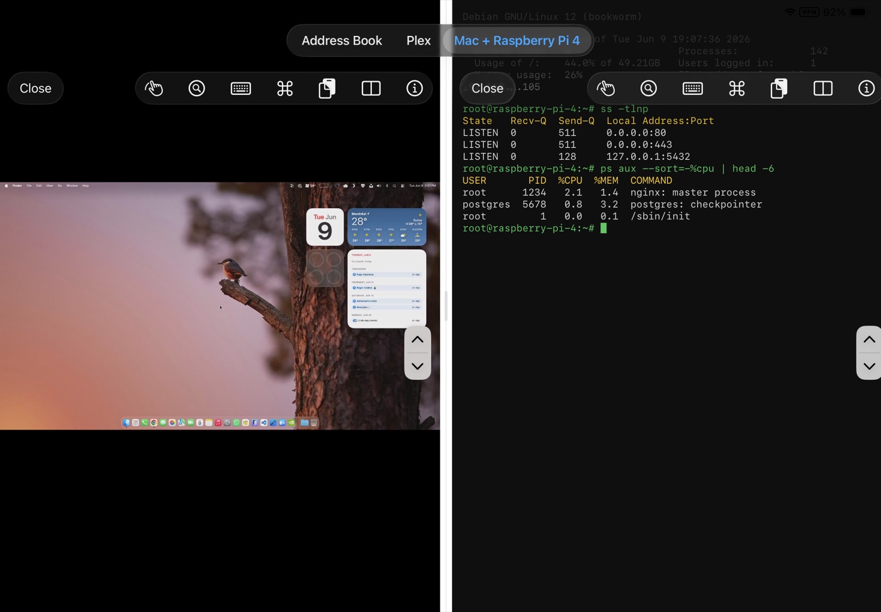
Task: Open the Montréal weather widget
Action: click(x=386, y=227)
